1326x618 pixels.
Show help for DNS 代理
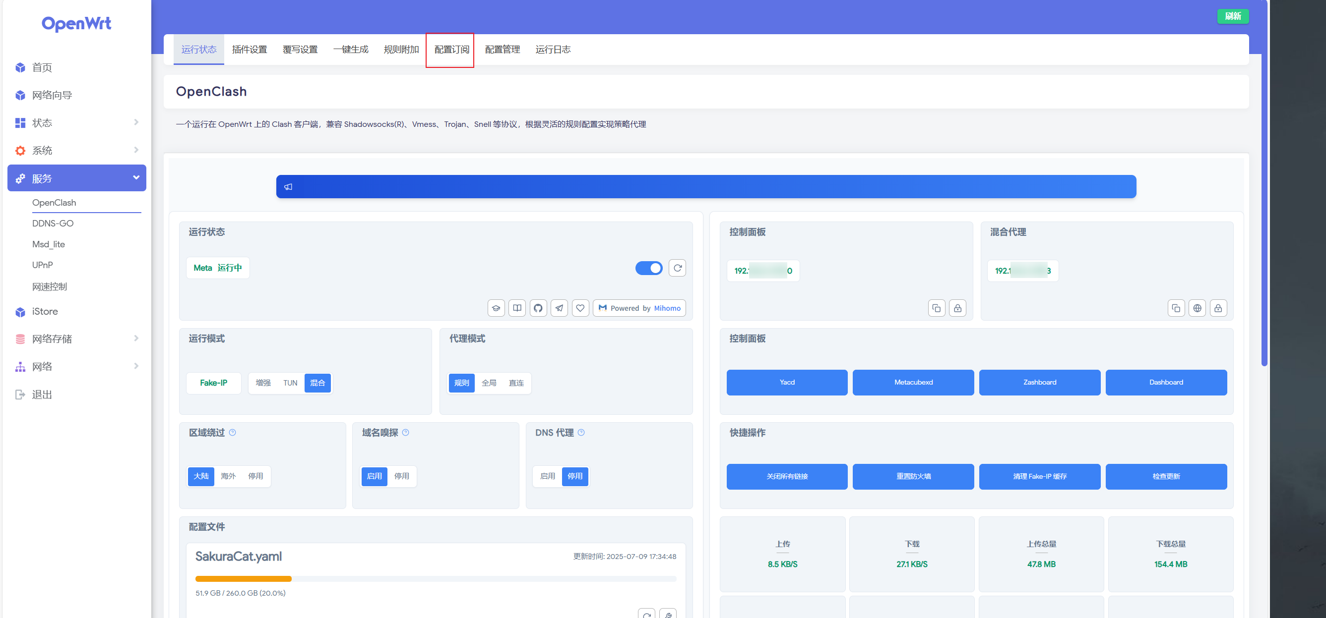click(581, 432)
